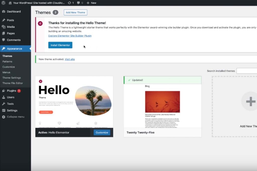
Task: Open Media library from sidebar
Action: [x=11, y=27]
